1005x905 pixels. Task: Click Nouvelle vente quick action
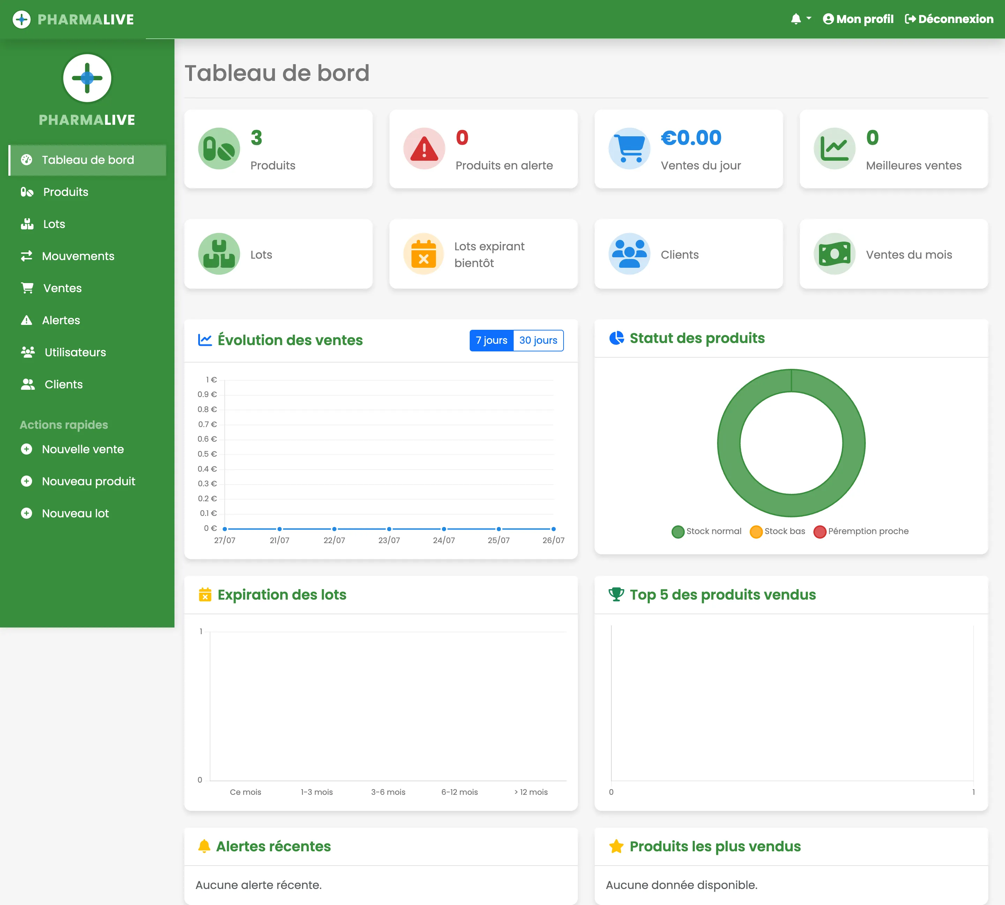click(x=88, y=449)
